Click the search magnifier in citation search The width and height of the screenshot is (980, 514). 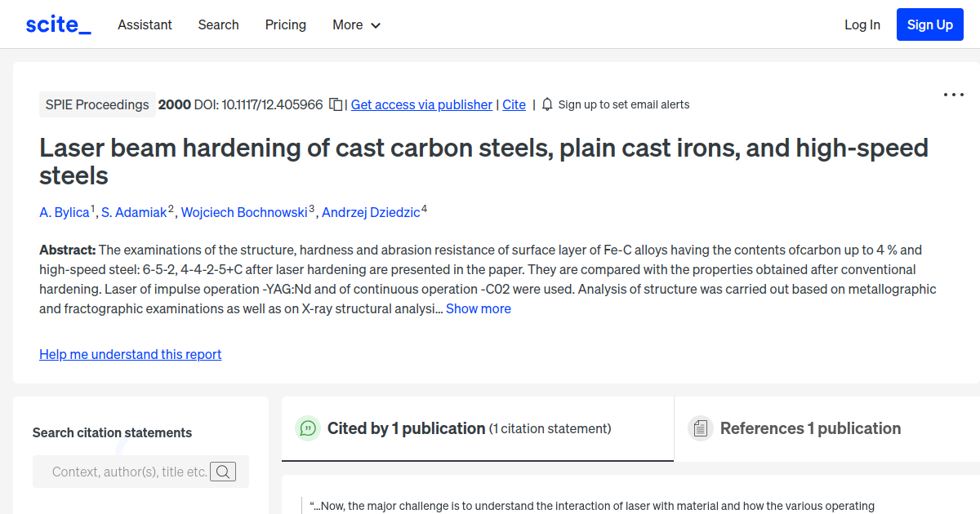(223, 472)
